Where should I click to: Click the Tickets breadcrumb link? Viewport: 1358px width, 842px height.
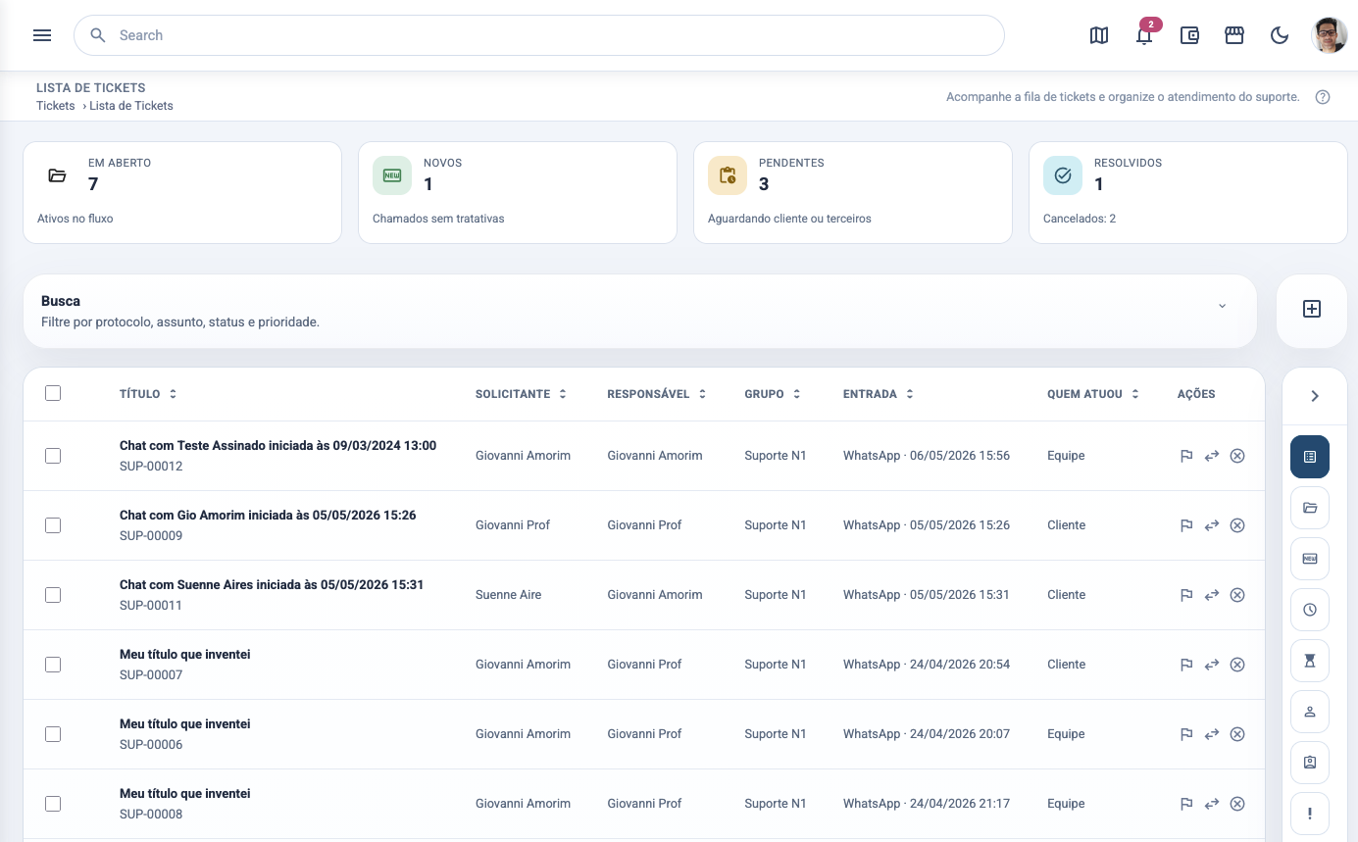[56, 106]
